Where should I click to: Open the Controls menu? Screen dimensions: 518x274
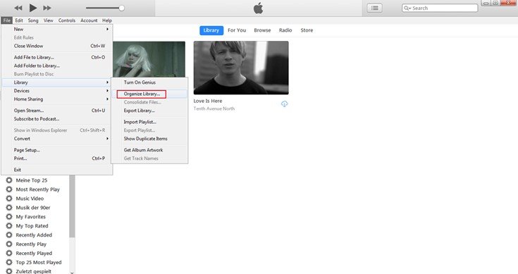(x=67, y=20)
